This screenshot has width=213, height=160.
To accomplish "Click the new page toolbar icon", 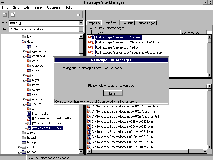I will [13, 14].
